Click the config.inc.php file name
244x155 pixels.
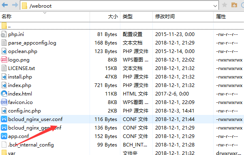click(25, 111)
